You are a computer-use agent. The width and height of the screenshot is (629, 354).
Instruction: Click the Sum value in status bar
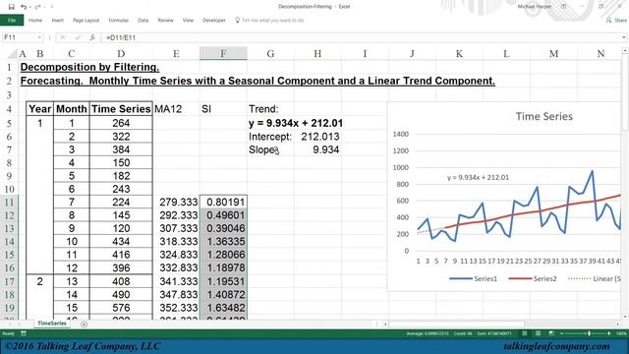(494, 333)
